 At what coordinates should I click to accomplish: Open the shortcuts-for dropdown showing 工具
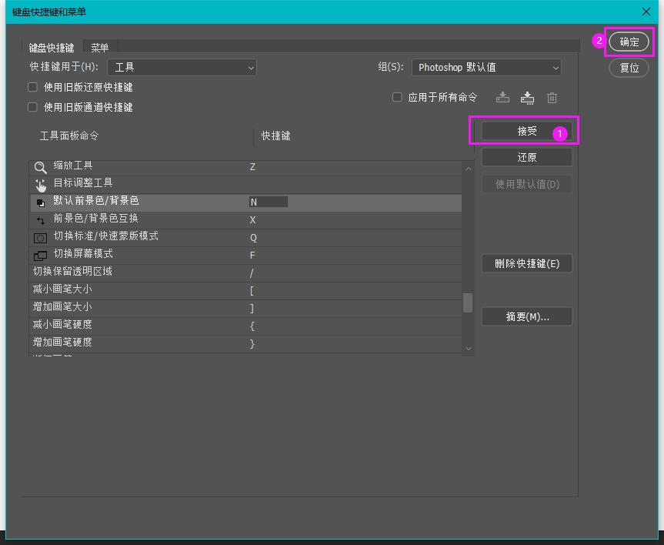tap(182, 67)
